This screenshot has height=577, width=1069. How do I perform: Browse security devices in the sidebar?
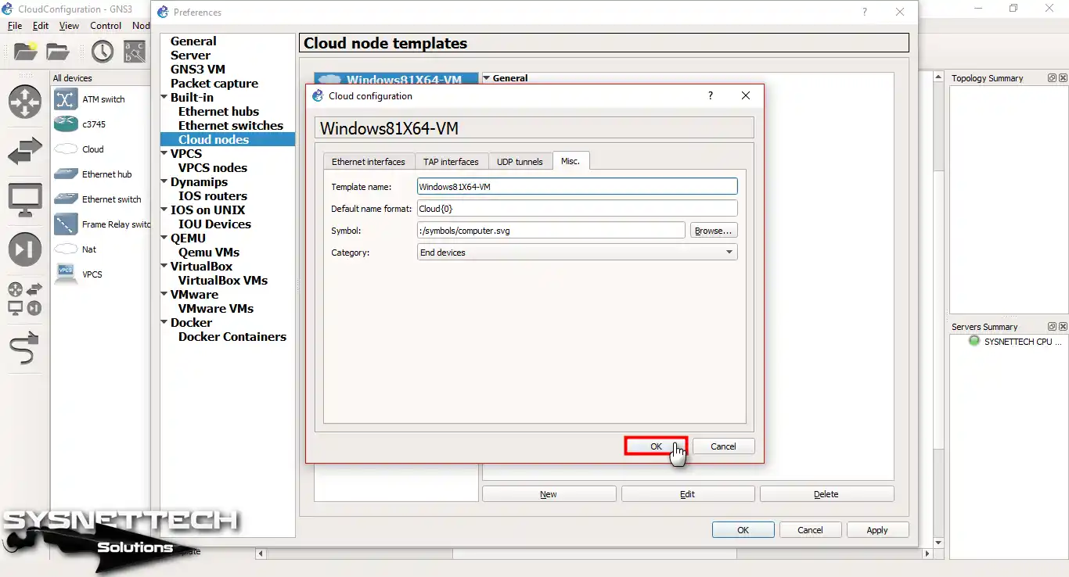pyautogui.click(x=25, y=249)
